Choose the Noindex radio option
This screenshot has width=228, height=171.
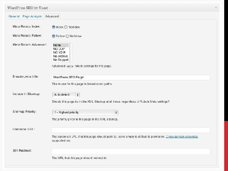66,27
